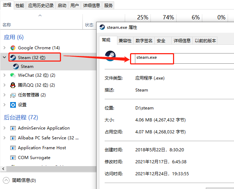Sort by the 状态 column header
234x189 pixels.
pyautogui.click(x=89, y=25)
